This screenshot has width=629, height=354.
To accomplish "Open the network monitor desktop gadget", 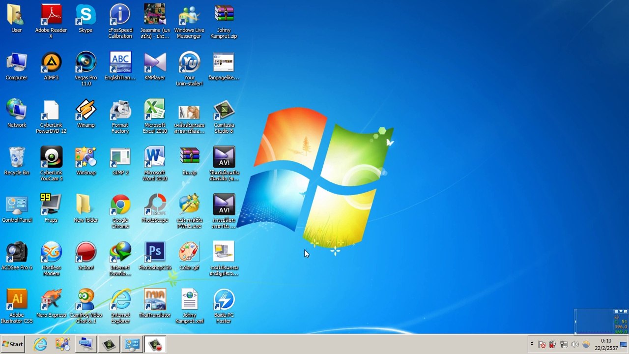I will tap(601, 322).
